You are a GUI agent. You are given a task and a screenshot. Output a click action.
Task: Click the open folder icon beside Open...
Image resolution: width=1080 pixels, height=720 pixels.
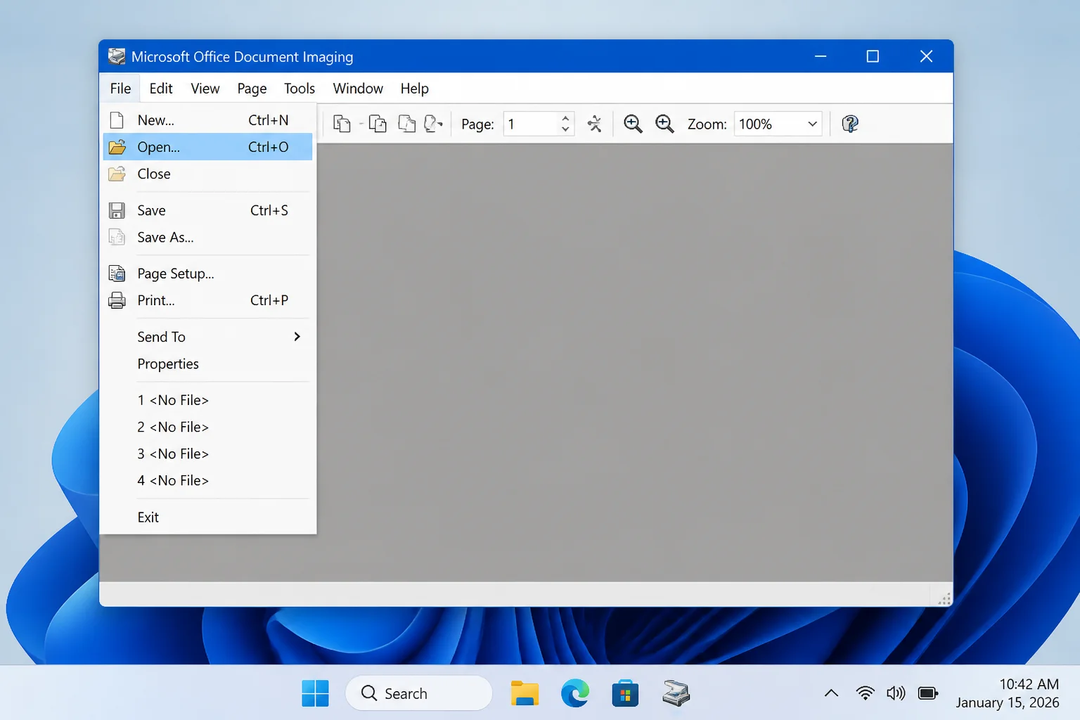(117, 147)
